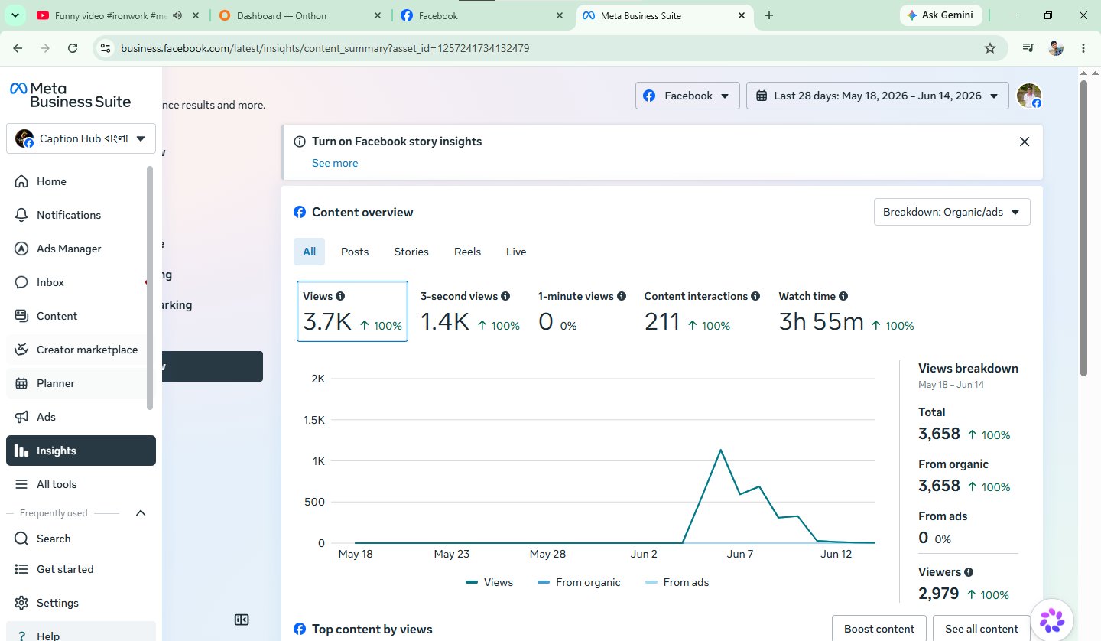This screenshot has height=641, width=1101.
Task: Click the Meta Business Suite logo
Action: (x=70, y=95)
